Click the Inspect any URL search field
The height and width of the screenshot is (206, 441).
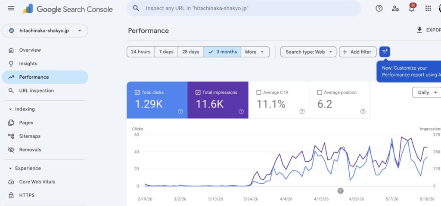pos(244,9)
